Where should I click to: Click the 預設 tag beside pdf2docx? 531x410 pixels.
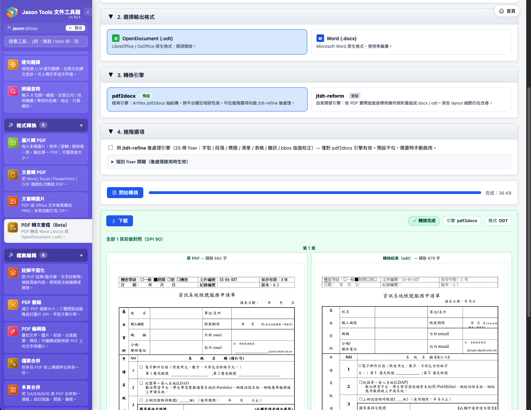coord(146,96)
